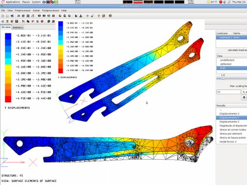Click the dark framed picture icon

(16, 21)
